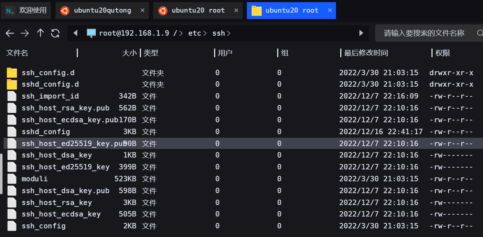Click the search magnifier icon
The image size is (483, 237).
pos(479,33)
